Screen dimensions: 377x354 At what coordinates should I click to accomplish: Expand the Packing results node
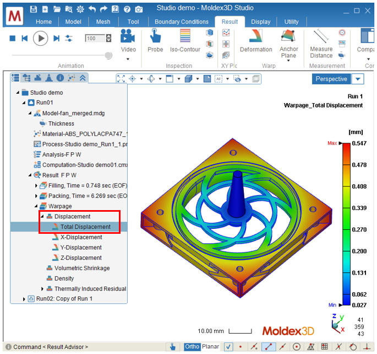click(x=36, y=196)
